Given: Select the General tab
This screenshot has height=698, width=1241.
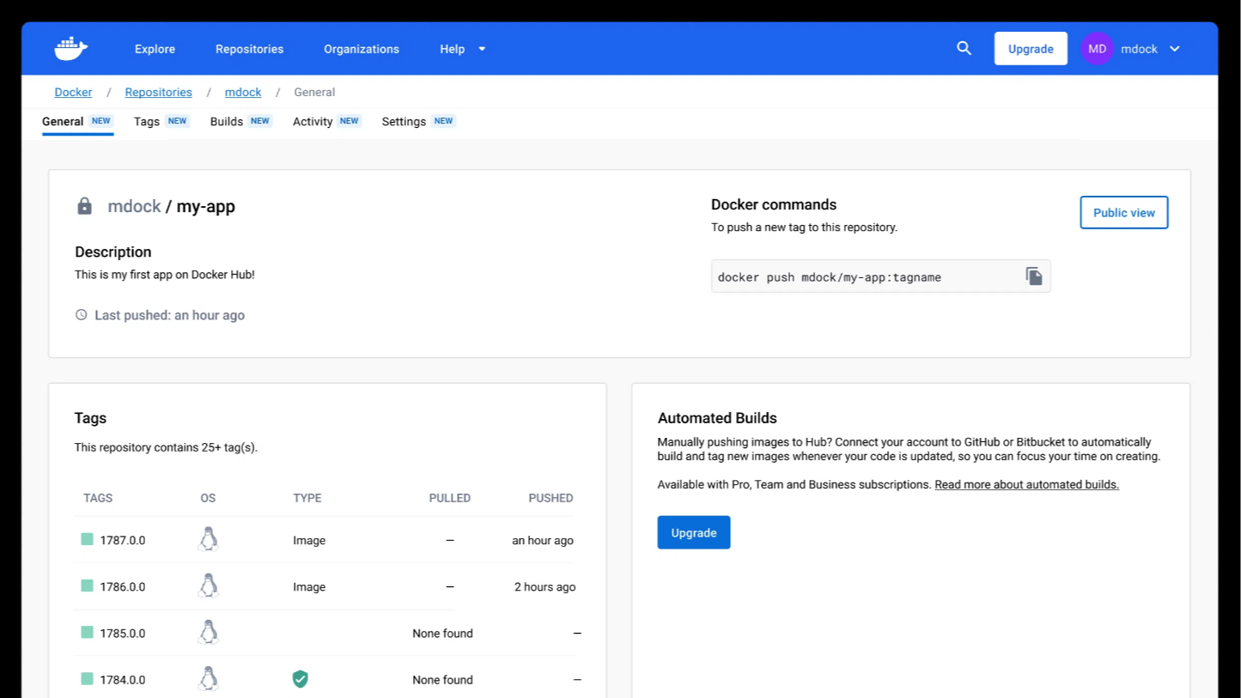Looking at the screenshot, I should 77,121.
